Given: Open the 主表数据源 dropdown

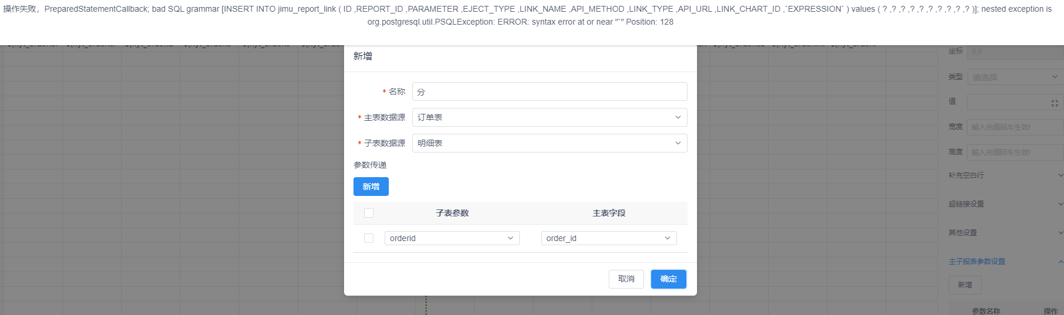Looking at the screenshot, I should (x=549, y=117).
